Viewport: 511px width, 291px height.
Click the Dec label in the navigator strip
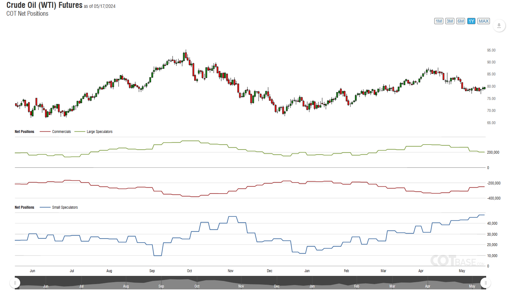(x=277, y=286)
